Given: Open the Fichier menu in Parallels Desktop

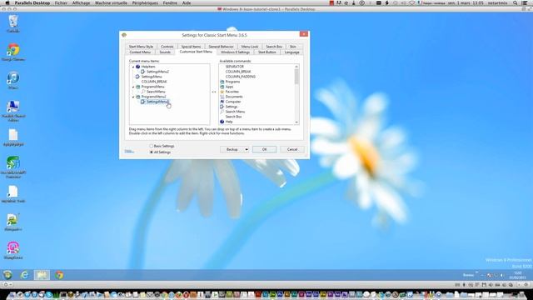Looking at the screenshot, I should (61, 2).
